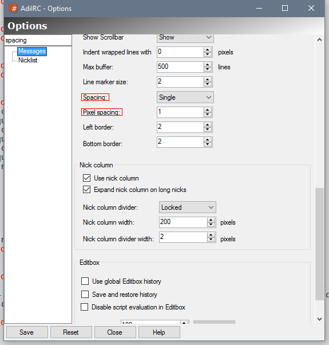Click the Save button
Image resolution: width=329 pixels, height=345 pixels.
coord(27,332)
